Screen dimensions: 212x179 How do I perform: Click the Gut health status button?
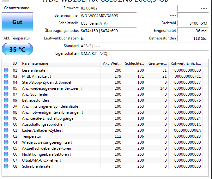coord(17,22)
